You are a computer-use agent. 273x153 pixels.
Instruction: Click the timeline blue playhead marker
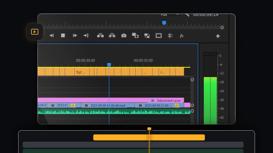pos(109,65)
